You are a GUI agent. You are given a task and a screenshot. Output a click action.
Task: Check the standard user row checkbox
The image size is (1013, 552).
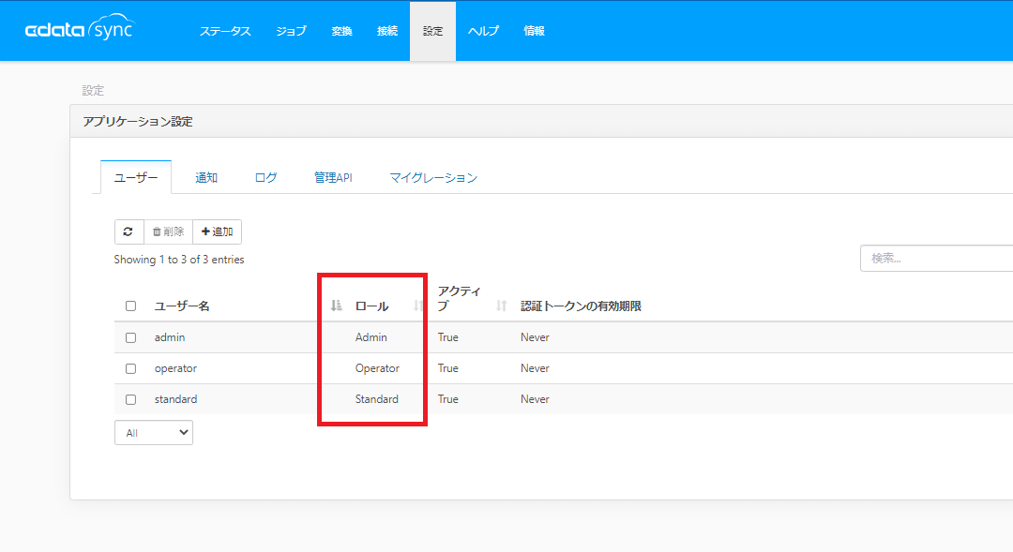coord(130,399)
